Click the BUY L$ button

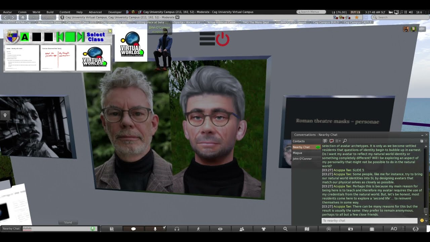[x=355, y=12]
